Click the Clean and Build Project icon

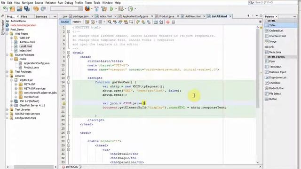coord(104,9)
